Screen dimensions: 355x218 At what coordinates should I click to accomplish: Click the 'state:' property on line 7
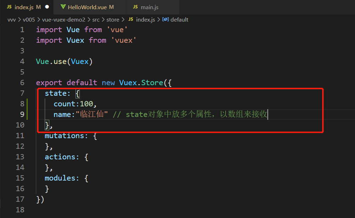[x=57, y=93]
